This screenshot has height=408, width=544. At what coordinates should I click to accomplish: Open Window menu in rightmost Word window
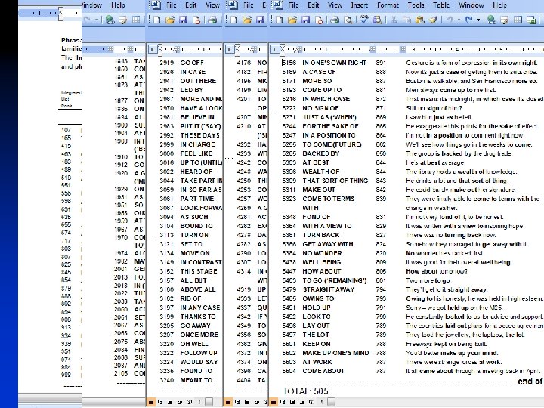(471, 5)
